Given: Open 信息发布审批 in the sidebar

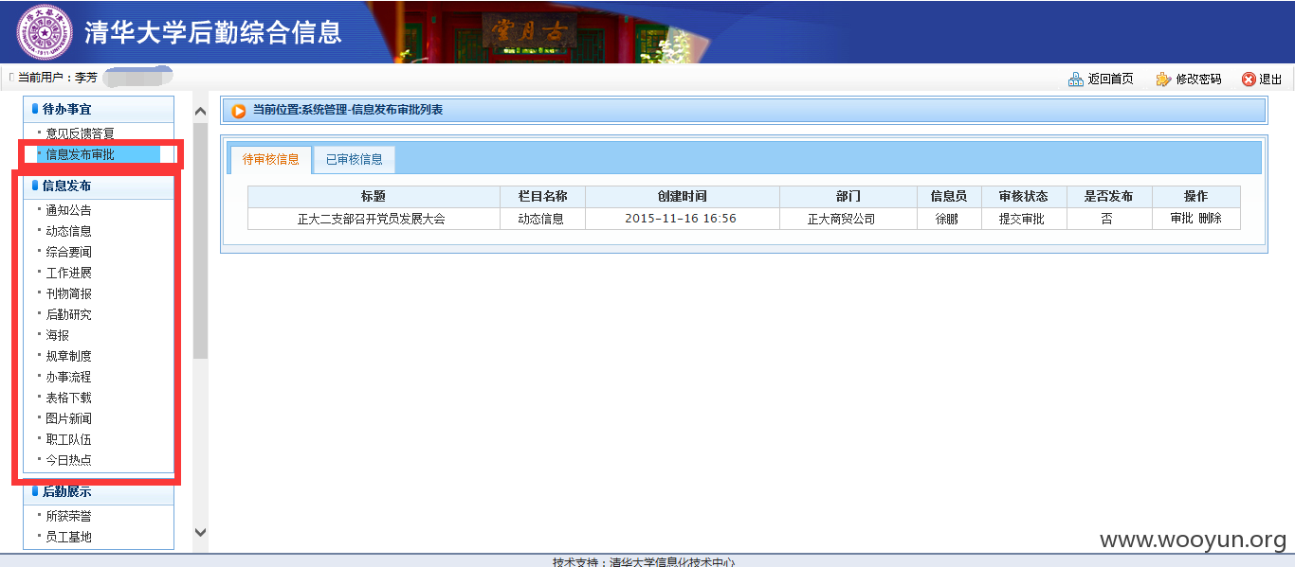Looking at the screenshot, I should coord(80,154).
